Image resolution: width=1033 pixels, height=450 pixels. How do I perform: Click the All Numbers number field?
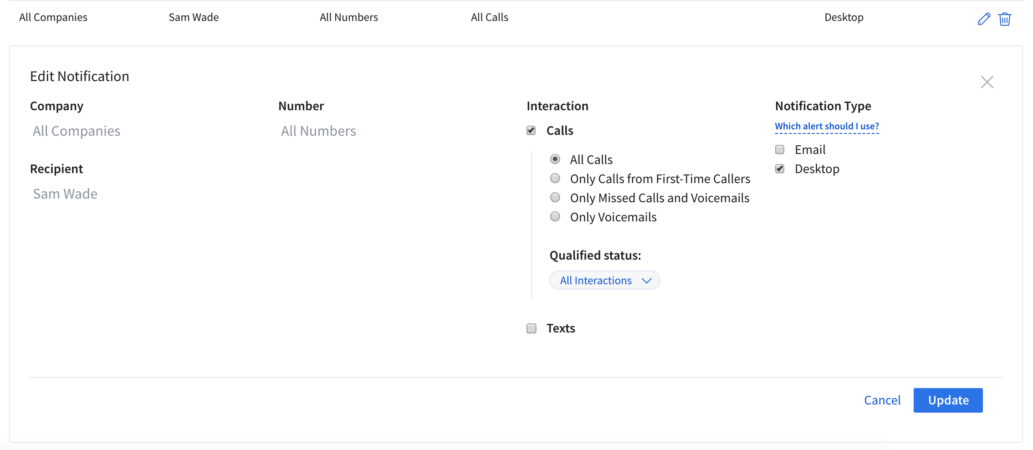[x=318, y=131]
